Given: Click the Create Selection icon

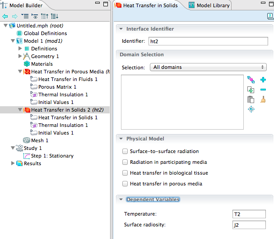Looking at the screenshot, I should point(251,80).
